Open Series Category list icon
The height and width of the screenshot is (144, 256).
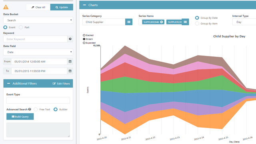(x=129, y=22)
